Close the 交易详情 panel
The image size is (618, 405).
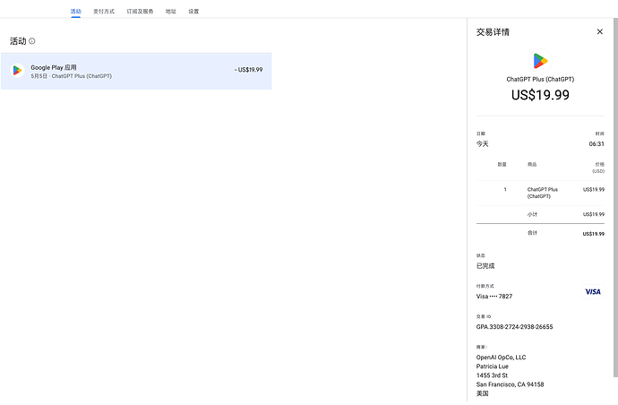click(x=599, y=31)
